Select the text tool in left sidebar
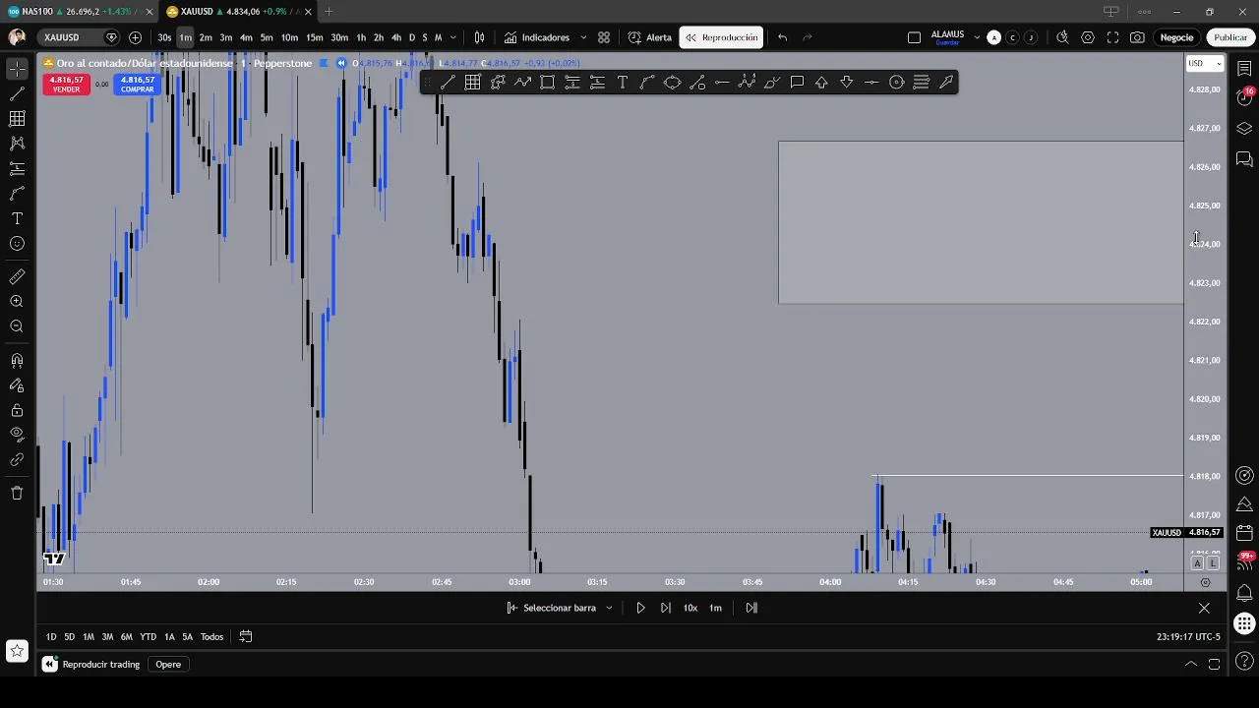The width and height of the screenshot is (1259, 708). (x=17, y=218)
